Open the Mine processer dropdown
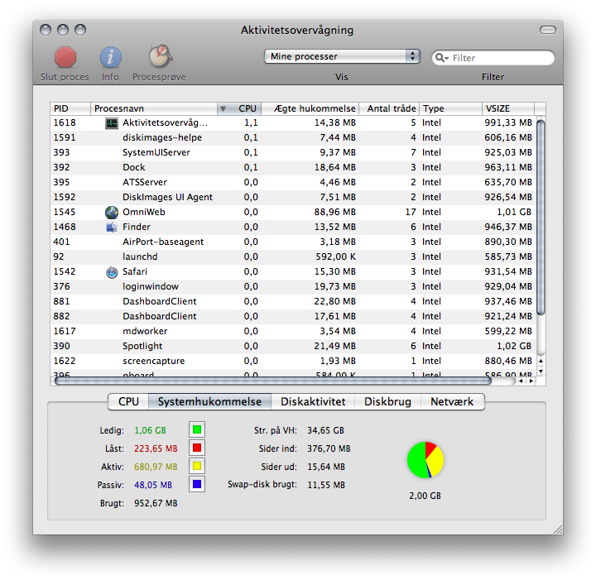This screenshot has height=580, width=596. 342,56
